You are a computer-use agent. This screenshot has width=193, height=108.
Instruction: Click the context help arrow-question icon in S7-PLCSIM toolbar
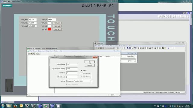pos(135,48)
